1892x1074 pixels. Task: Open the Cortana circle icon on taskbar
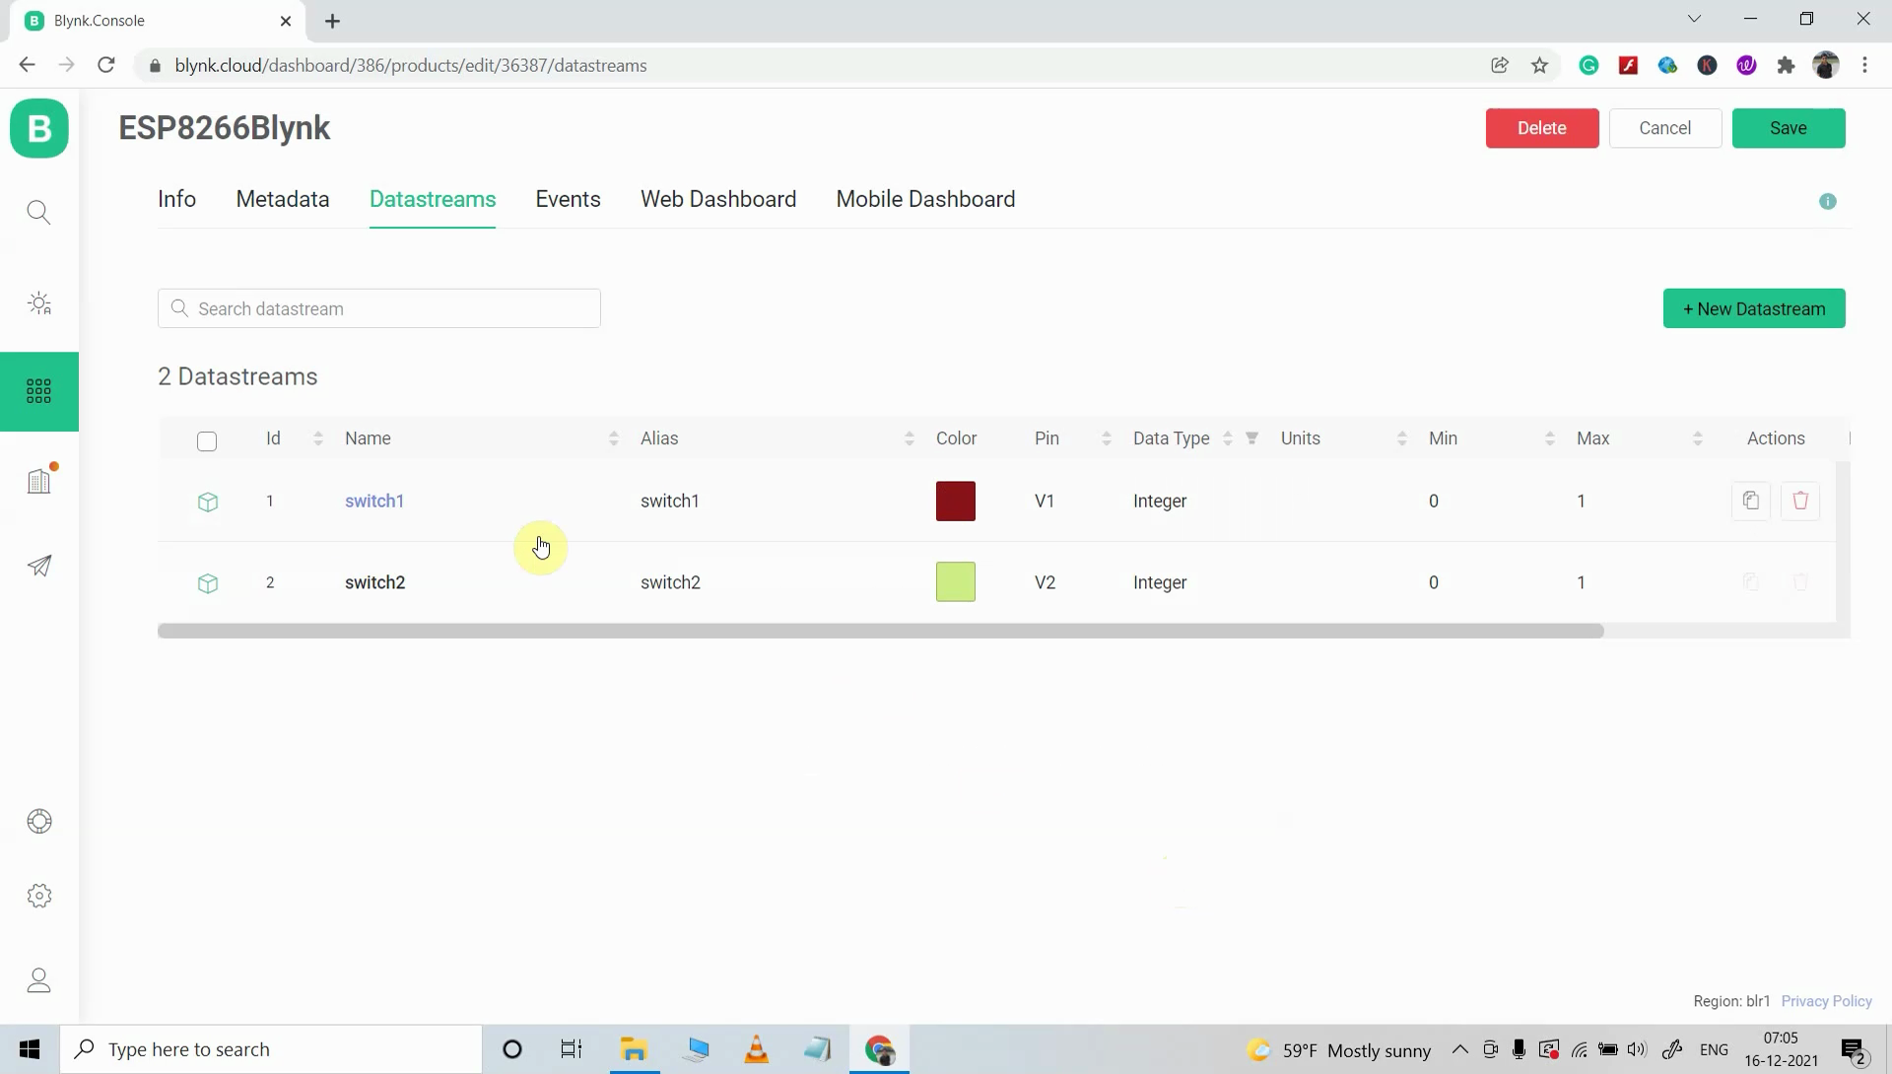(x=512, y=1049)
